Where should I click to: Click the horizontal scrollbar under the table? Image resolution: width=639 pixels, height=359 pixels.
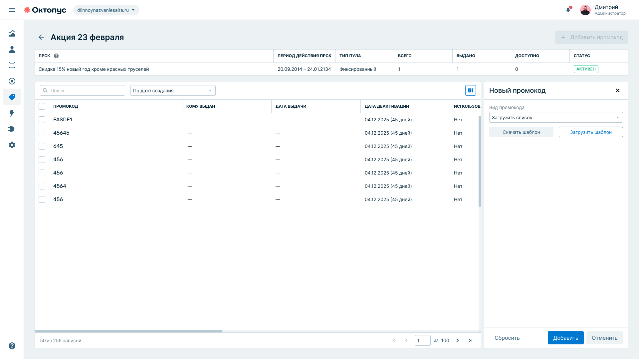pos(128,331)
